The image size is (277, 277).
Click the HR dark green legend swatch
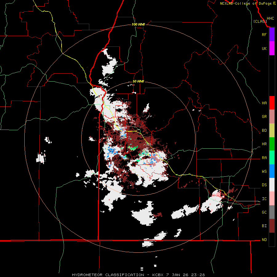tap(272, 144)
